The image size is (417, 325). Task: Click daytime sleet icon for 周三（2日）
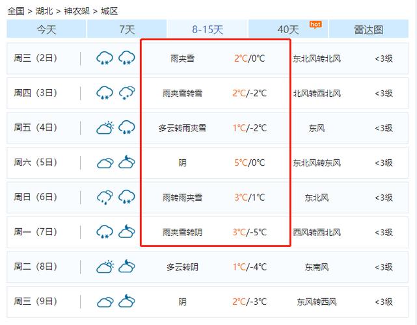point(105,58)
